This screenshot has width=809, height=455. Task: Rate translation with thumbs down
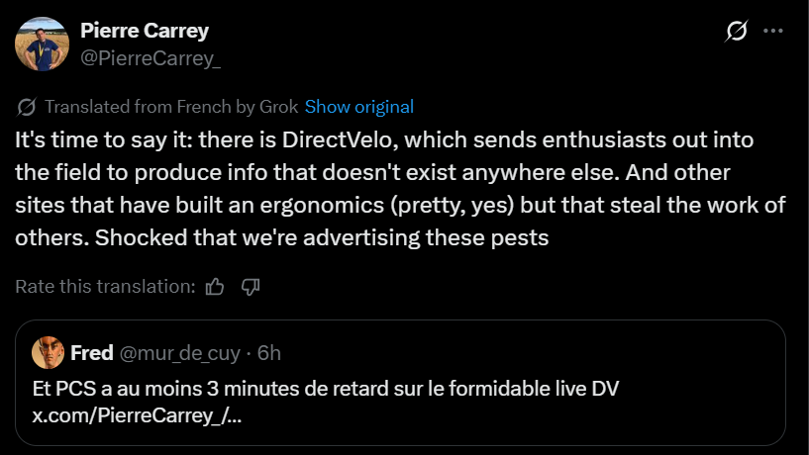(x=251, y=287)
